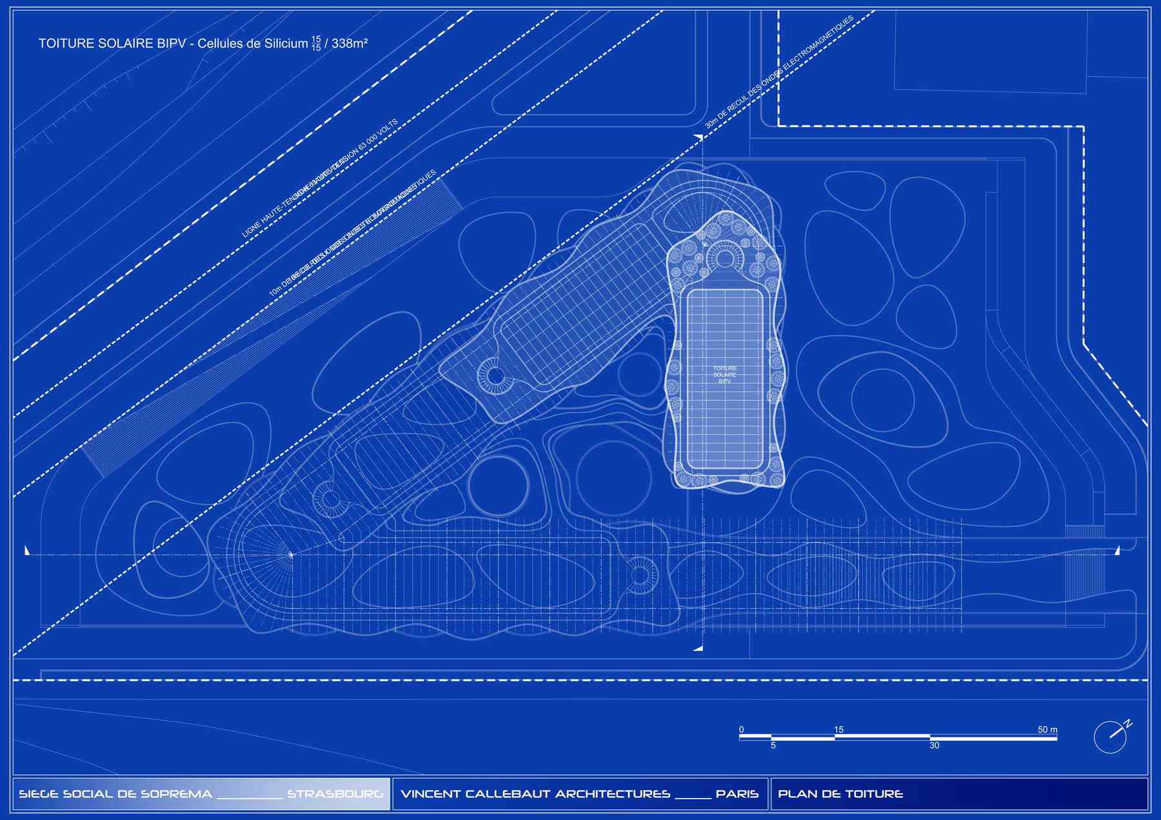Click the section arrow at the top of the vertical axis
The height and width of the screenshot is (820, 1161).
[699, 137]
